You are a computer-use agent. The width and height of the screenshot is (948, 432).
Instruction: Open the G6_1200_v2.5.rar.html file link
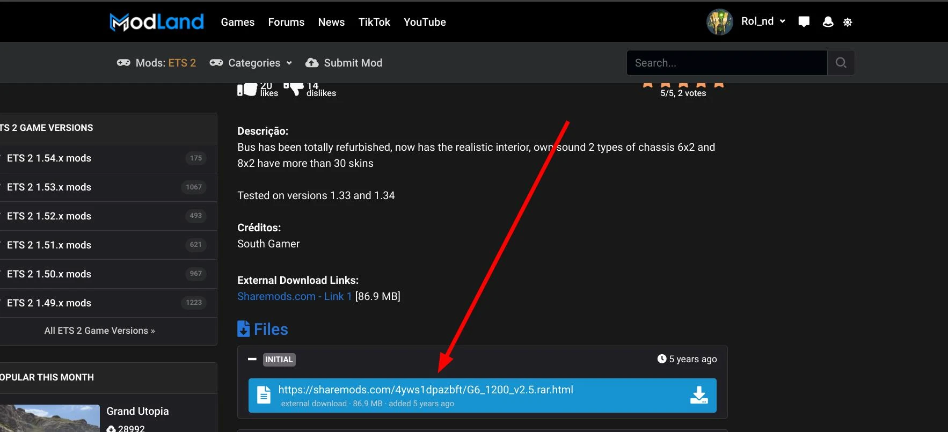[426, 390]
